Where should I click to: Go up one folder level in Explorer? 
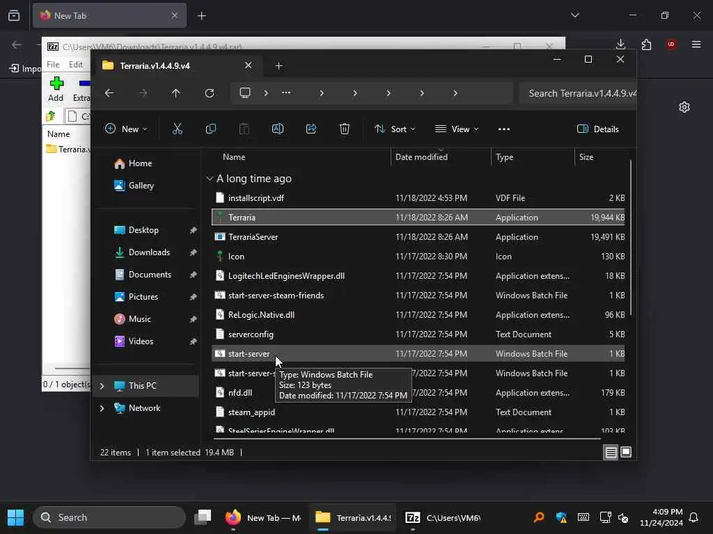coord(176,93)
